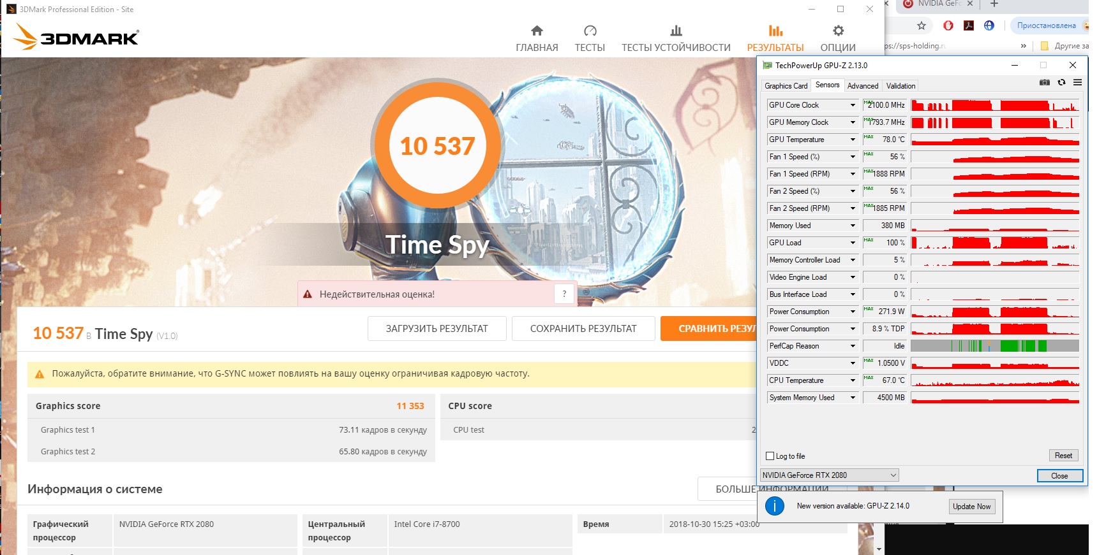Screen dimensions: 1113x555
Task: Click the 3DMark title bar app icon
Action: (11, 9)
